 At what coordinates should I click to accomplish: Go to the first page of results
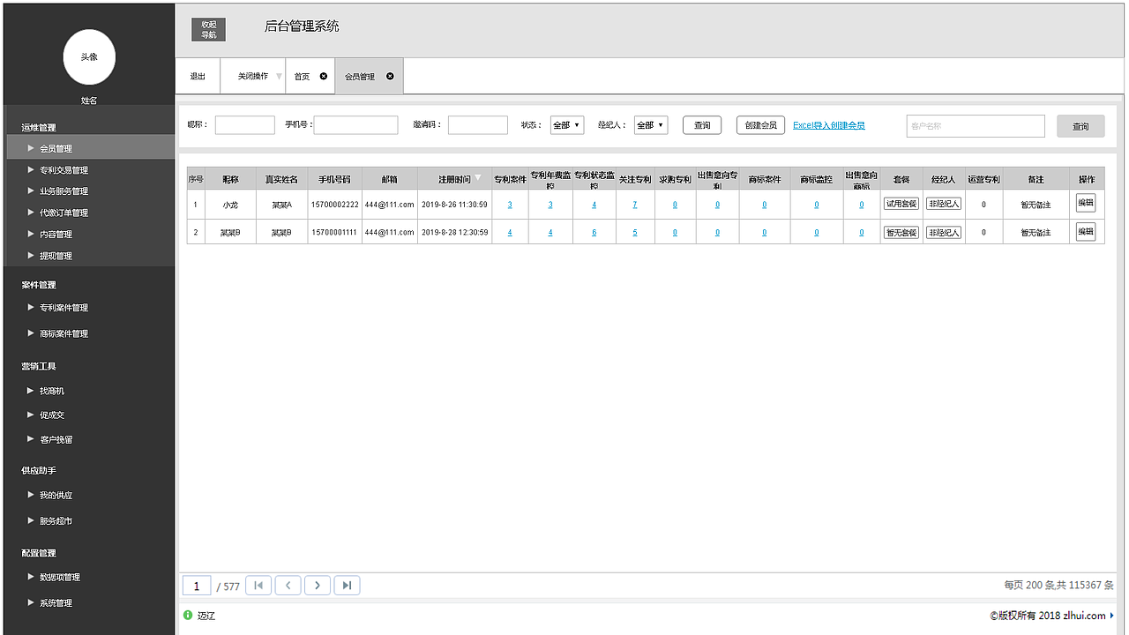click(x=258, y=585)
